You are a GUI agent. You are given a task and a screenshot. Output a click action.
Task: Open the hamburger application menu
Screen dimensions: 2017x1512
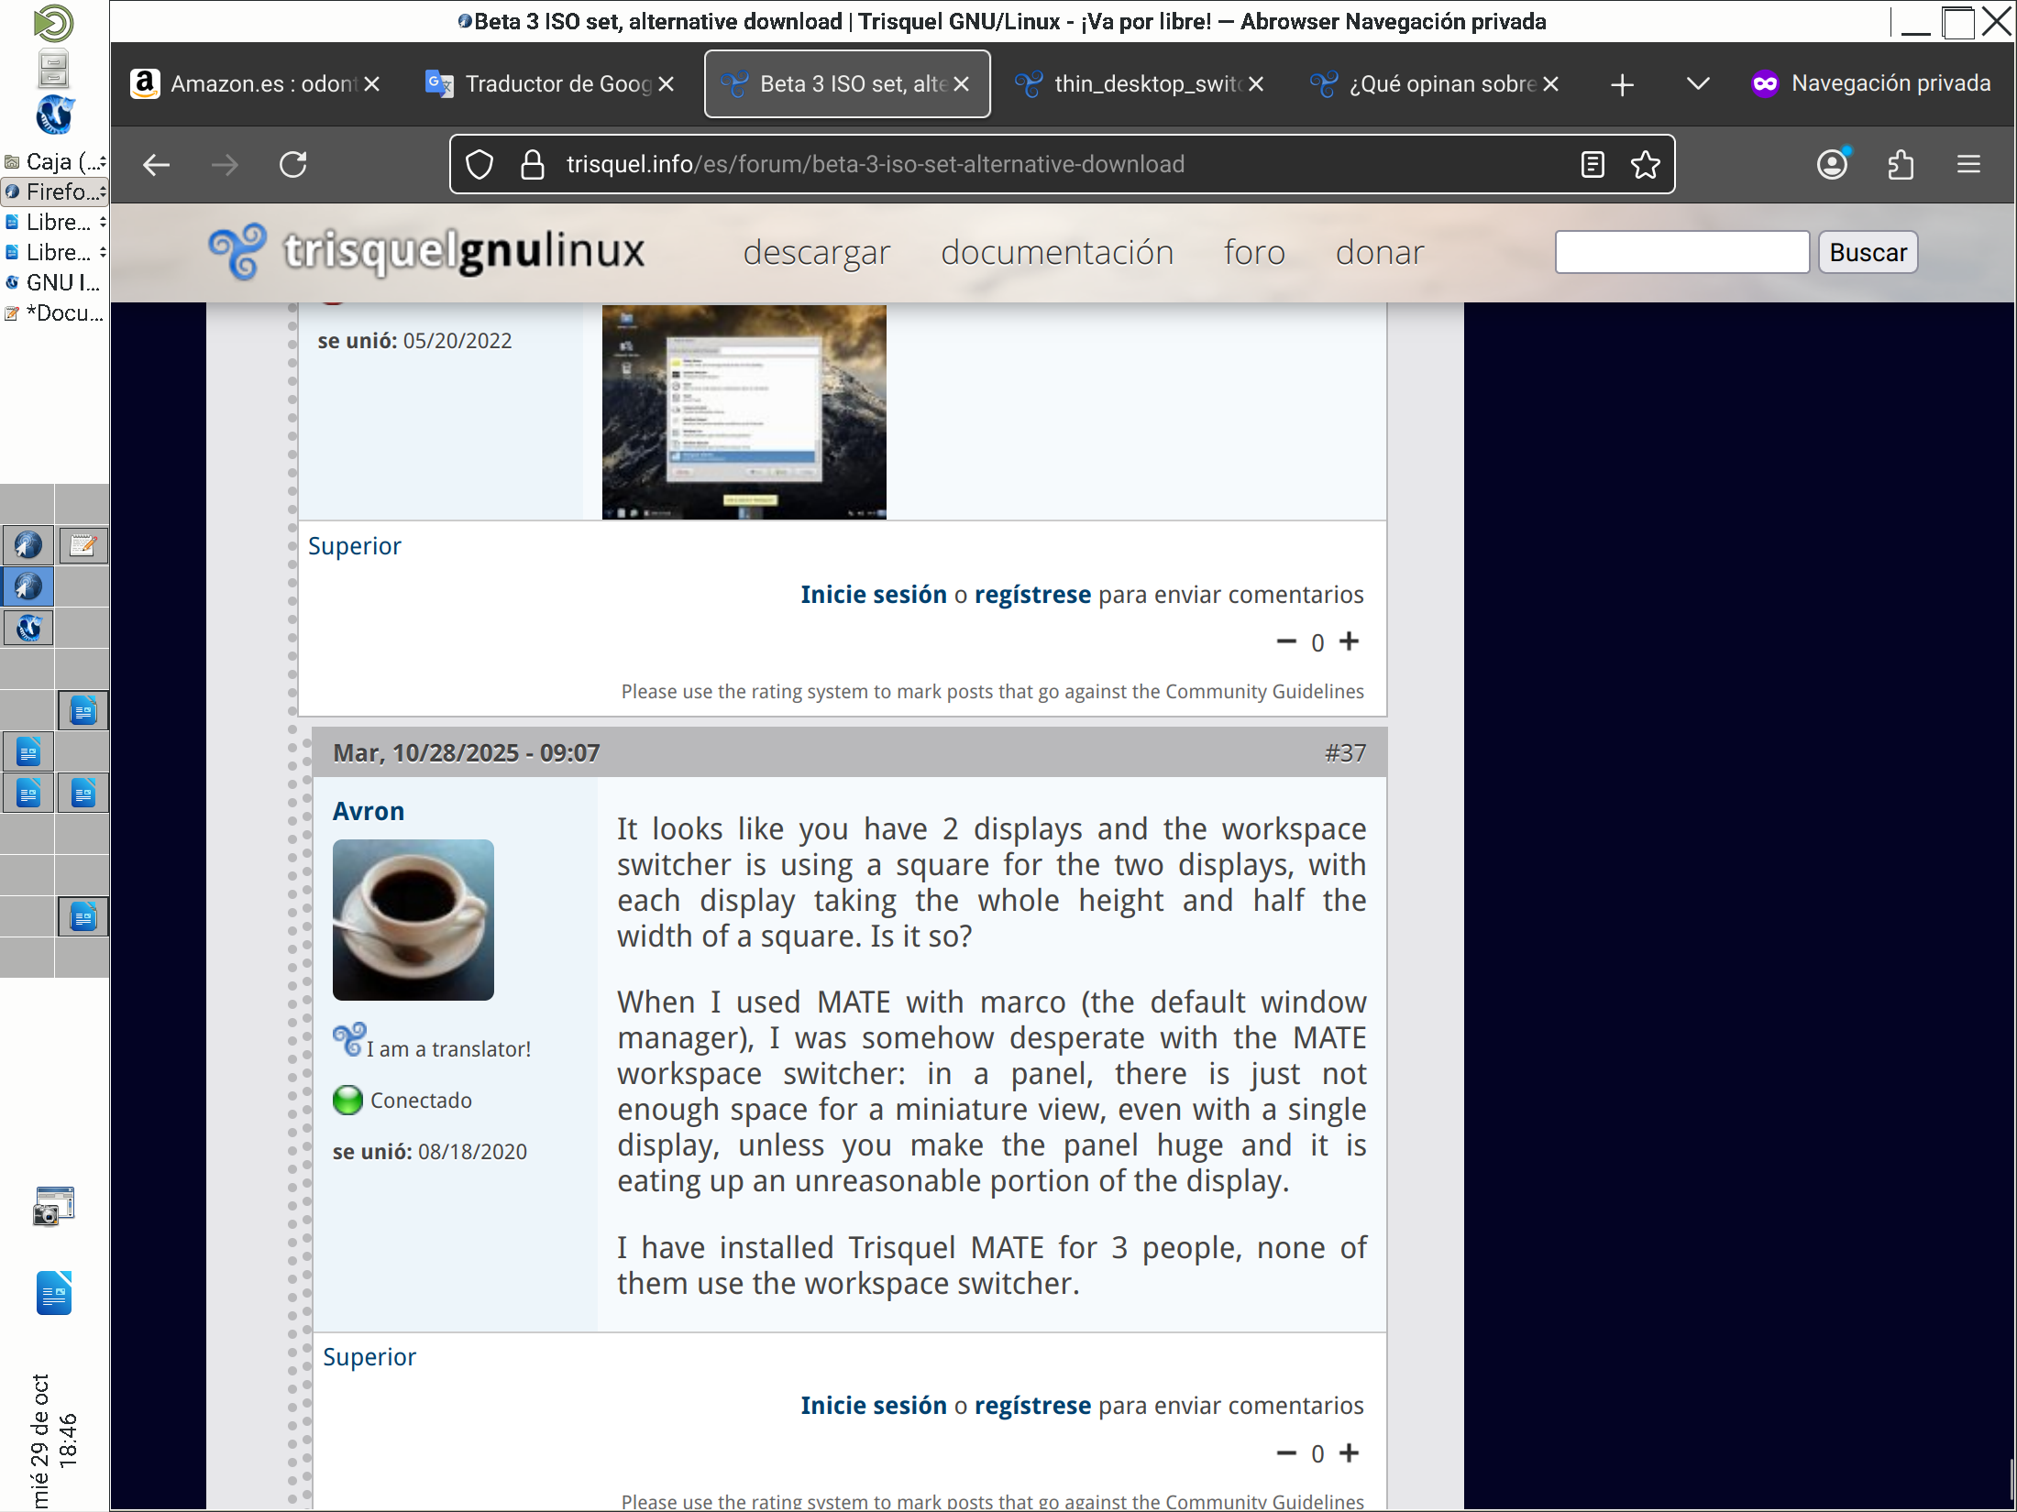coord(1968,165)
